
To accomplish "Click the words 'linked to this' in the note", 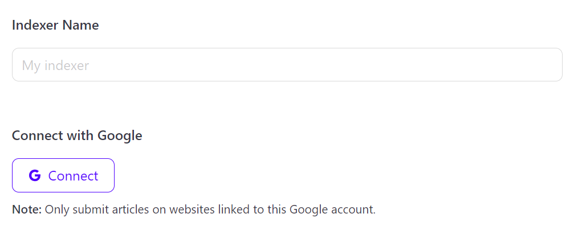I will 251,210.
